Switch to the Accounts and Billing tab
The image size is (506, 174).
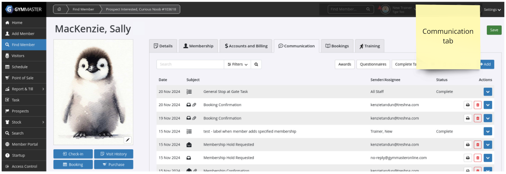(246, 46)
